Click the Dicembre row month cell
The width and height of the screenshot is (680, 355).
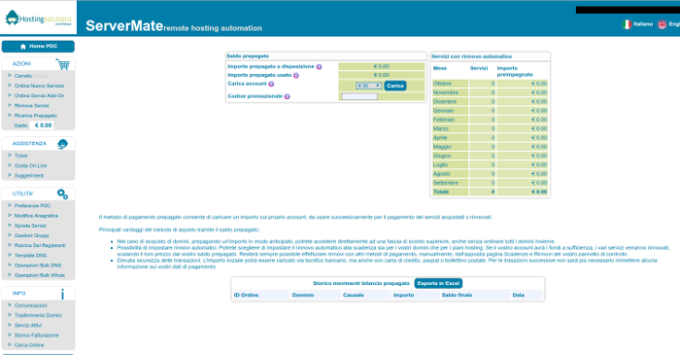tap(450, 101)
